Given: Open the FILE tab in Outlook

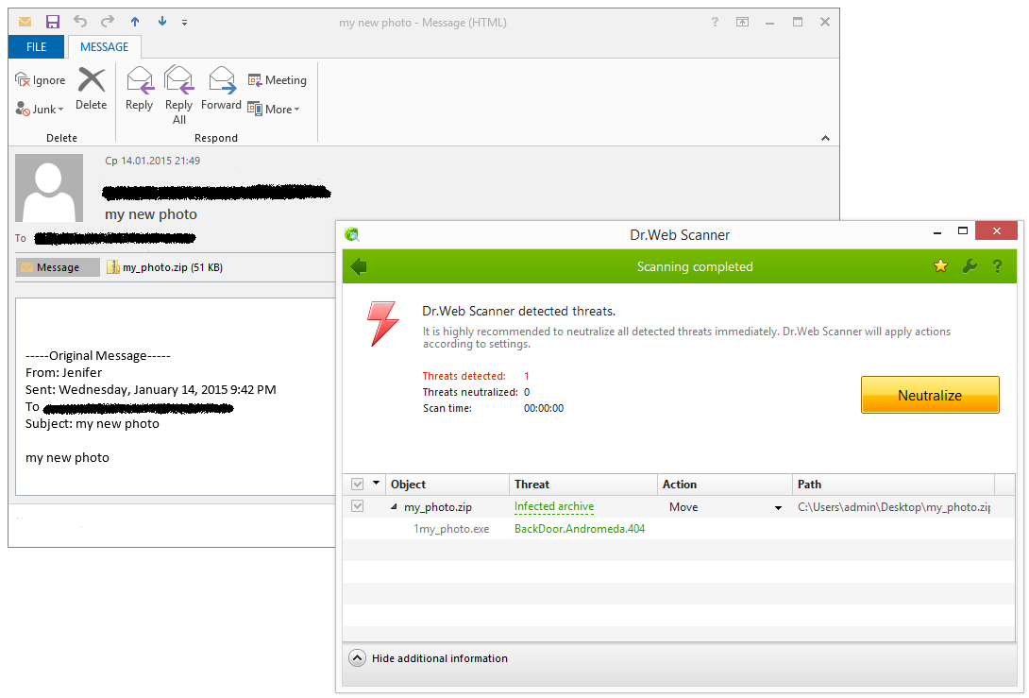Looking at the screenshot, I should (36, 46).
